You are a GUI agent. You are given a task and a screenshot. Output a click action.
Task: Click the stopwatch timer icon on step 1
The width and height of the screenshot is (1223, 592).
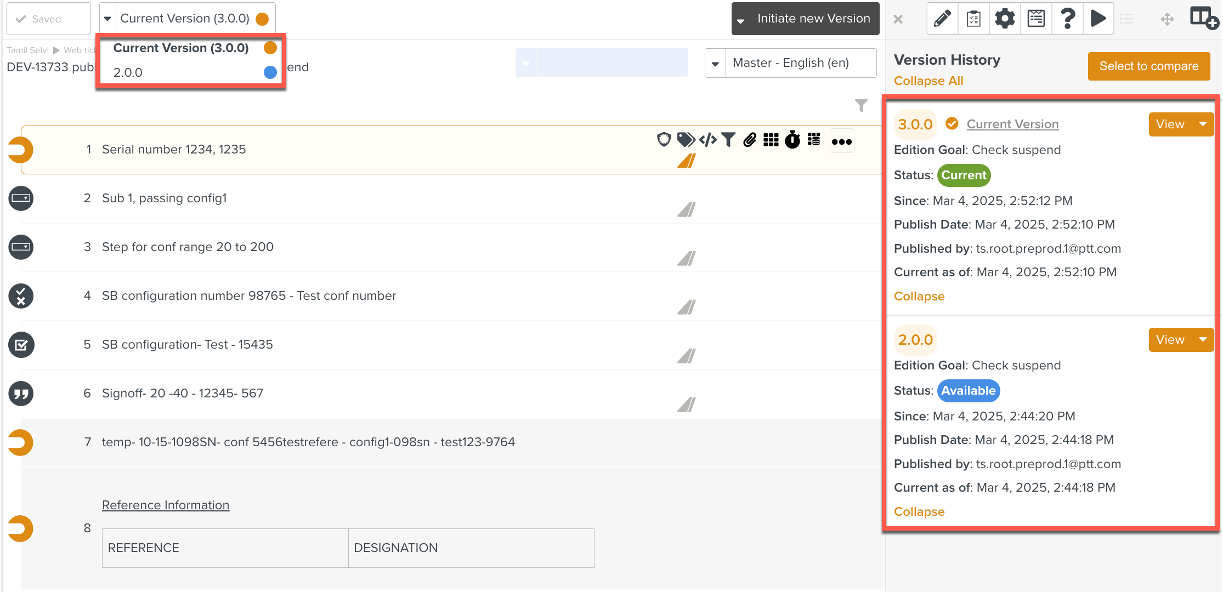[792, 140]
